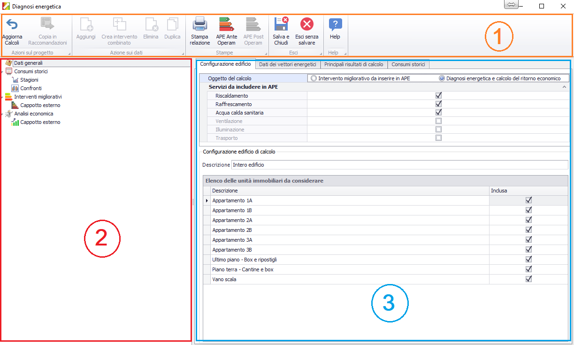This screenshot has height=345, width=574.
Task: Open Confronti item in the tree
Action: pyautogui.click(x=31, y=88)
